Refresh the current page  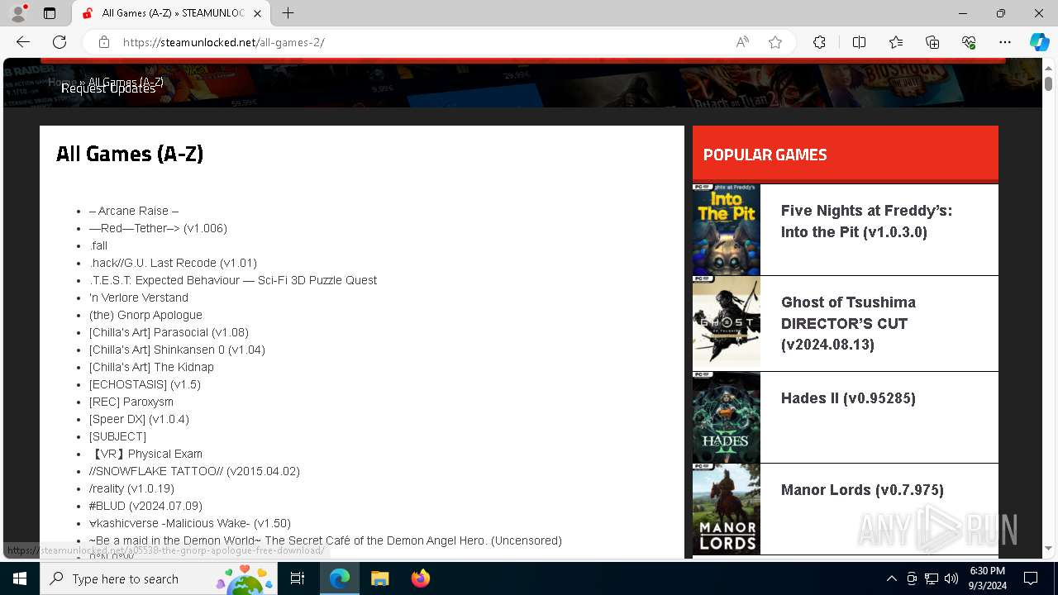60,42
